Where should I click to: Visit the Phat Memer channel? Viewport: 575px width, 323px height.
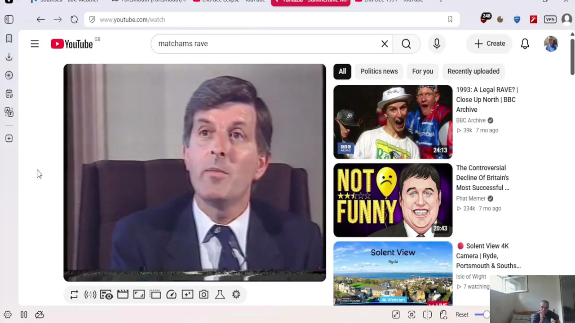point(471,198)
